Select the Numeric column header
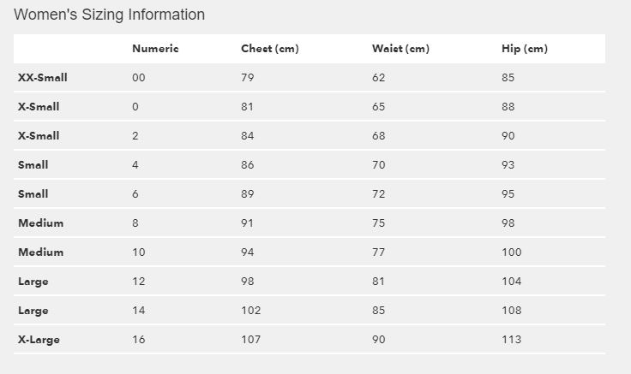 tap(155, 49)
